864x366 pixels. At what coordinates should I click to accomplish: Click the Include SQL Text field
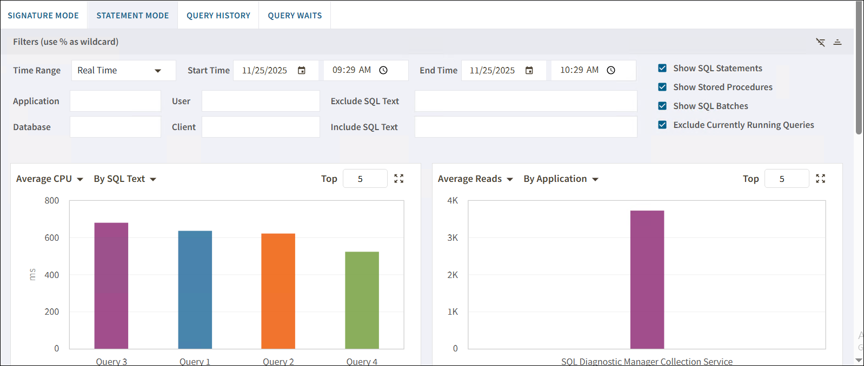526,127
